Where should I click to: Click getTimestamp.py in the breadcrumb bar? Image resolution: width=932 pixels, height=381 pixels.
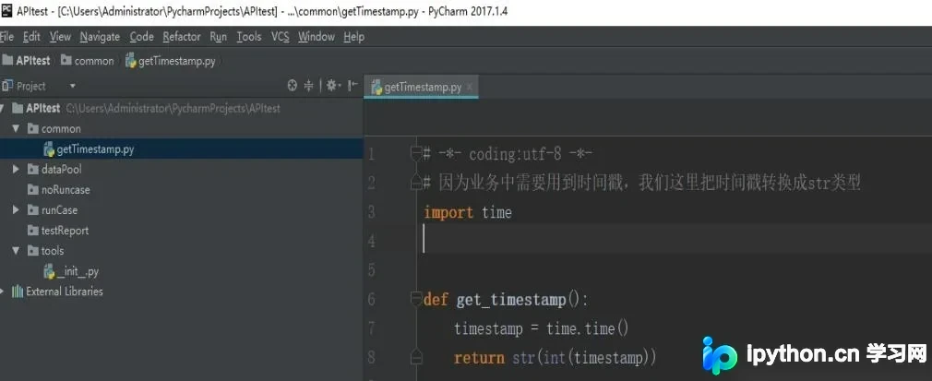click(x=171, y=61)
